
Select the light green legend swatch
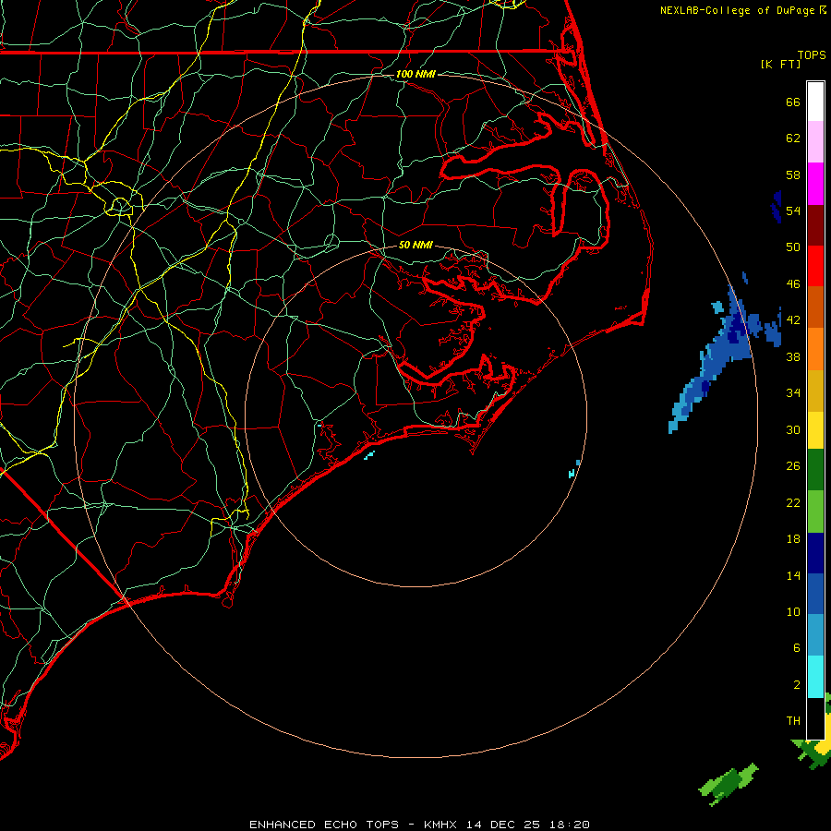click(x=815, y=512)
